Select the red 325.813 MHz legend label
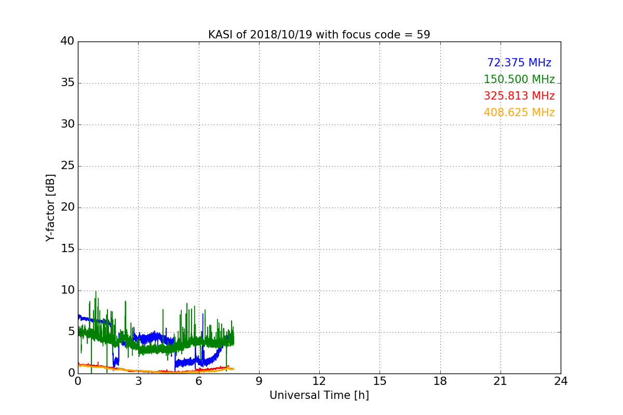This screenshot has height=415, width=623. (x=519, y=96)
